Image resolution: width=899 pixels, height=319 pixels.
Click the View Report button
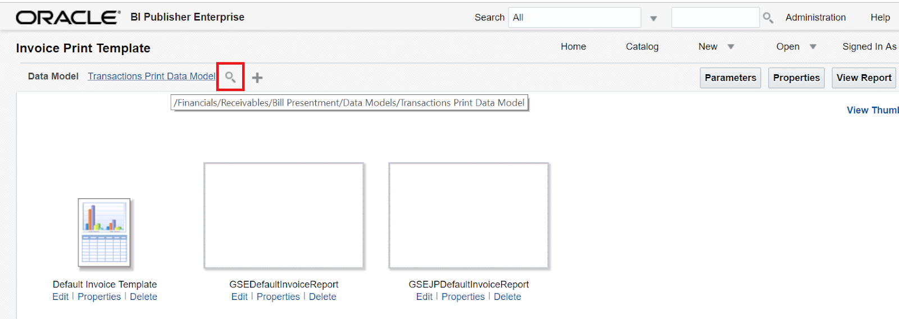[x=864, y=78]
